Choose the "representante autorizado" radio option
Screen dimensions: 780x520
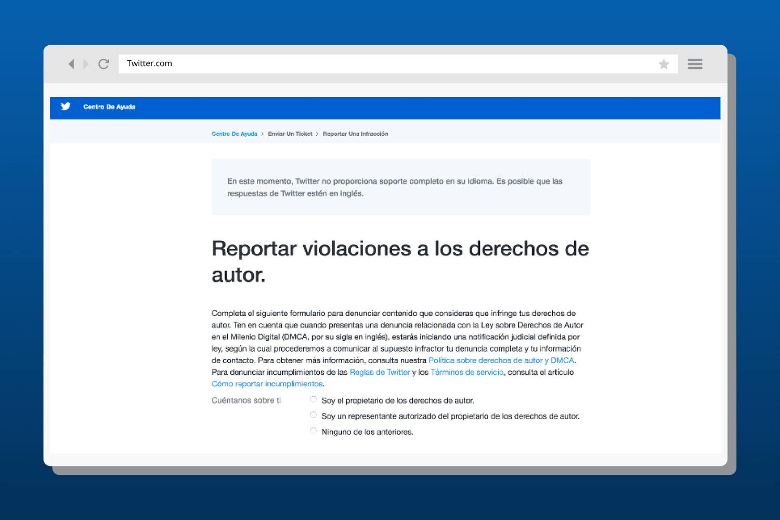tap(314, 415)
